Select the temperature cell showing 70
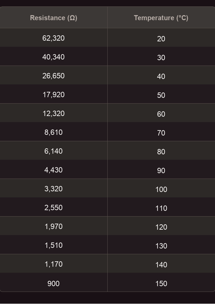Image resolution: width=215 pixels, height=304 pixels. click(161, 131)
